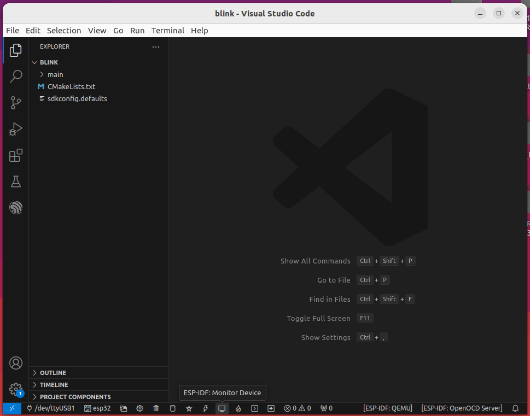The width and height of the screenshot is (530, 416).
Task: Open the ESP-IDF Espressif sidebar icon
Action: 15,208
